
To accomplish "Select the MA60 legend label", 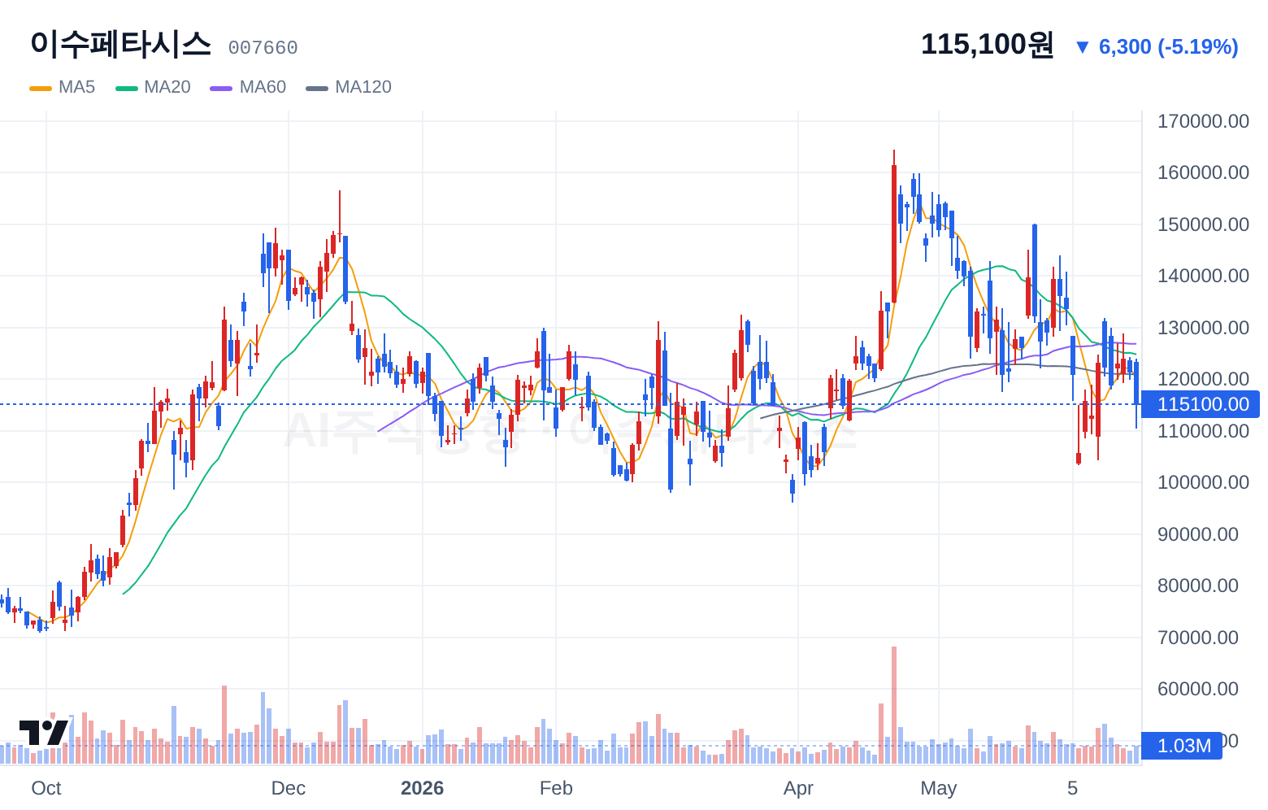I will click(263, 87).
